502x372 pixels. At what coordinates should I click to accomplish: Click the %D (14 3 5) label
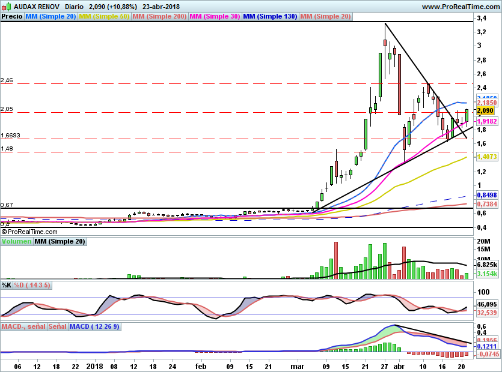[32, 285]
